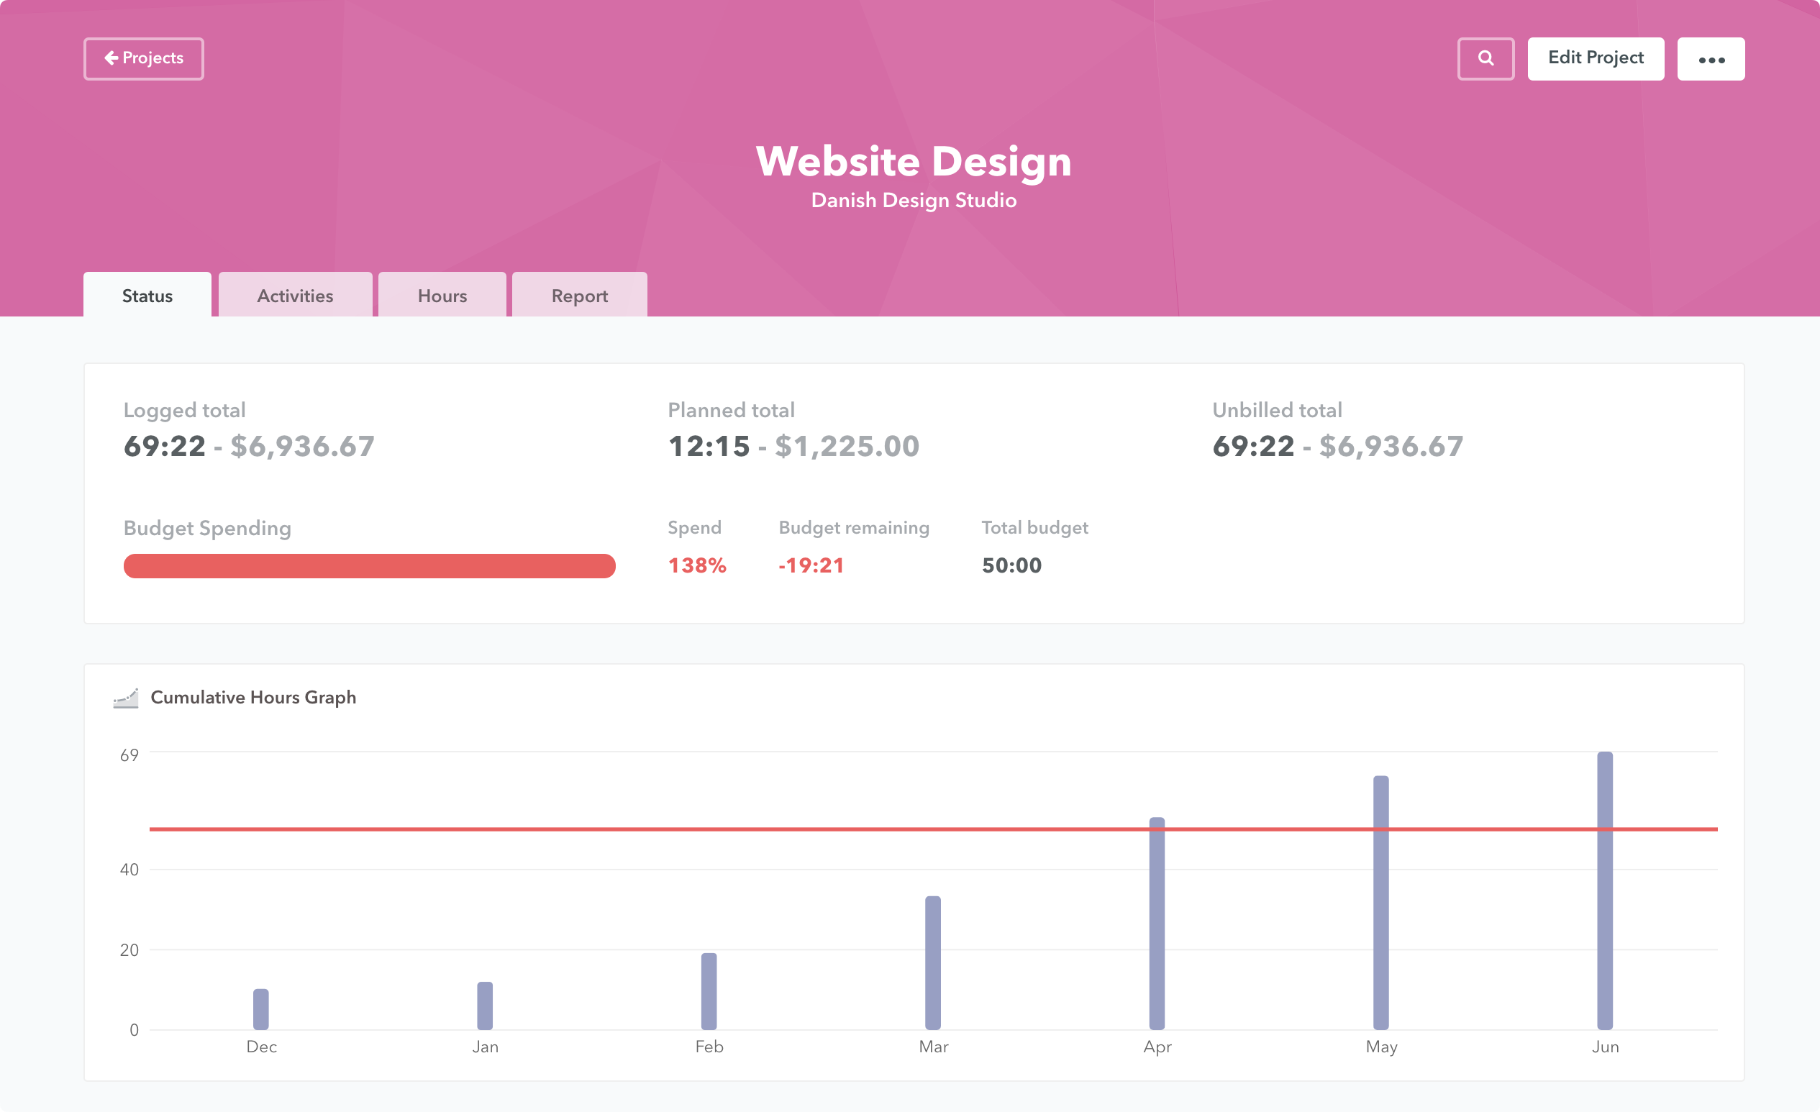Click the 138% Spend value
This screenshot has height=1112, width=1820.
pyautogui.click(x=697, y=565)
